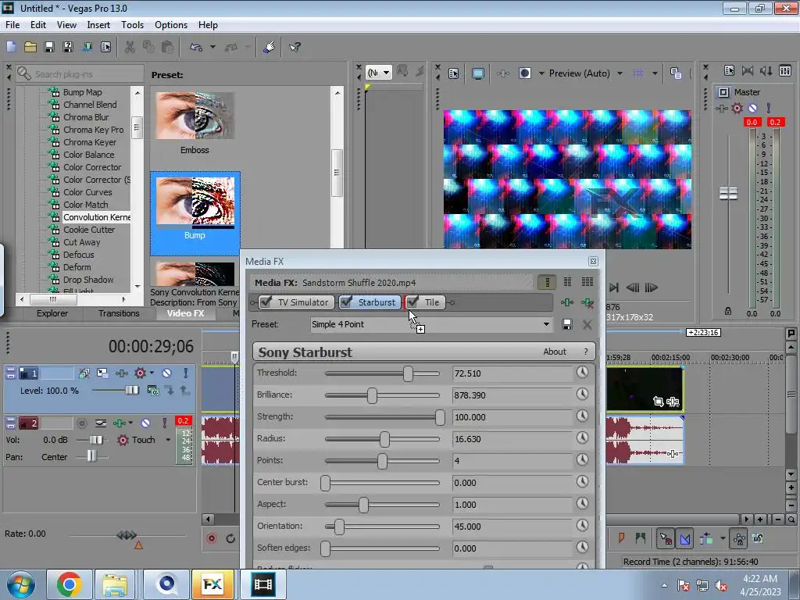This screenshot has width=800, height=600.
Task: Click the About button in Sony Starburst
Action: click(555, 352)
